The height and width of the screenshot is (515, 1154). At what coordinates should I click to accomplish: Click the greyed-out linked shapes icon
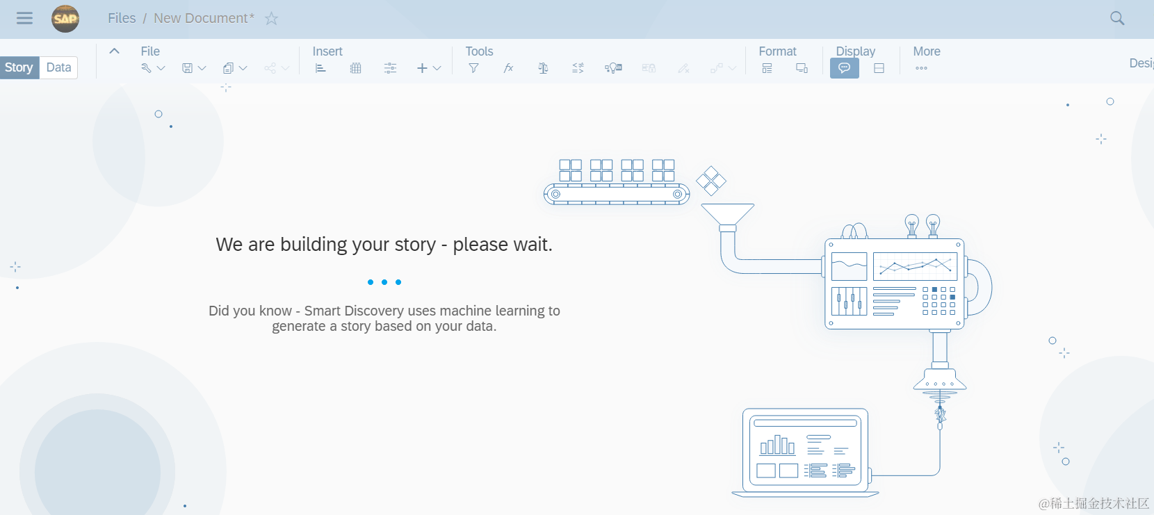(x=717, y=68)
